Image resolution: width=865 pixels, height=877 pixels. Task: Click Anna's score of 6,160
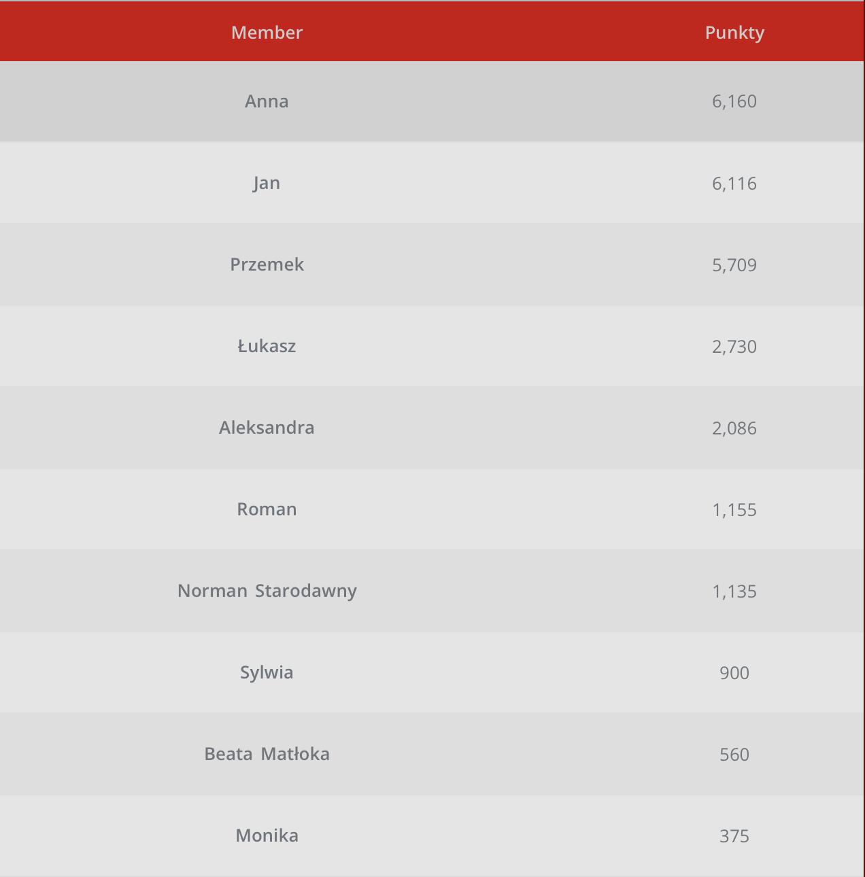click(734, 101)
